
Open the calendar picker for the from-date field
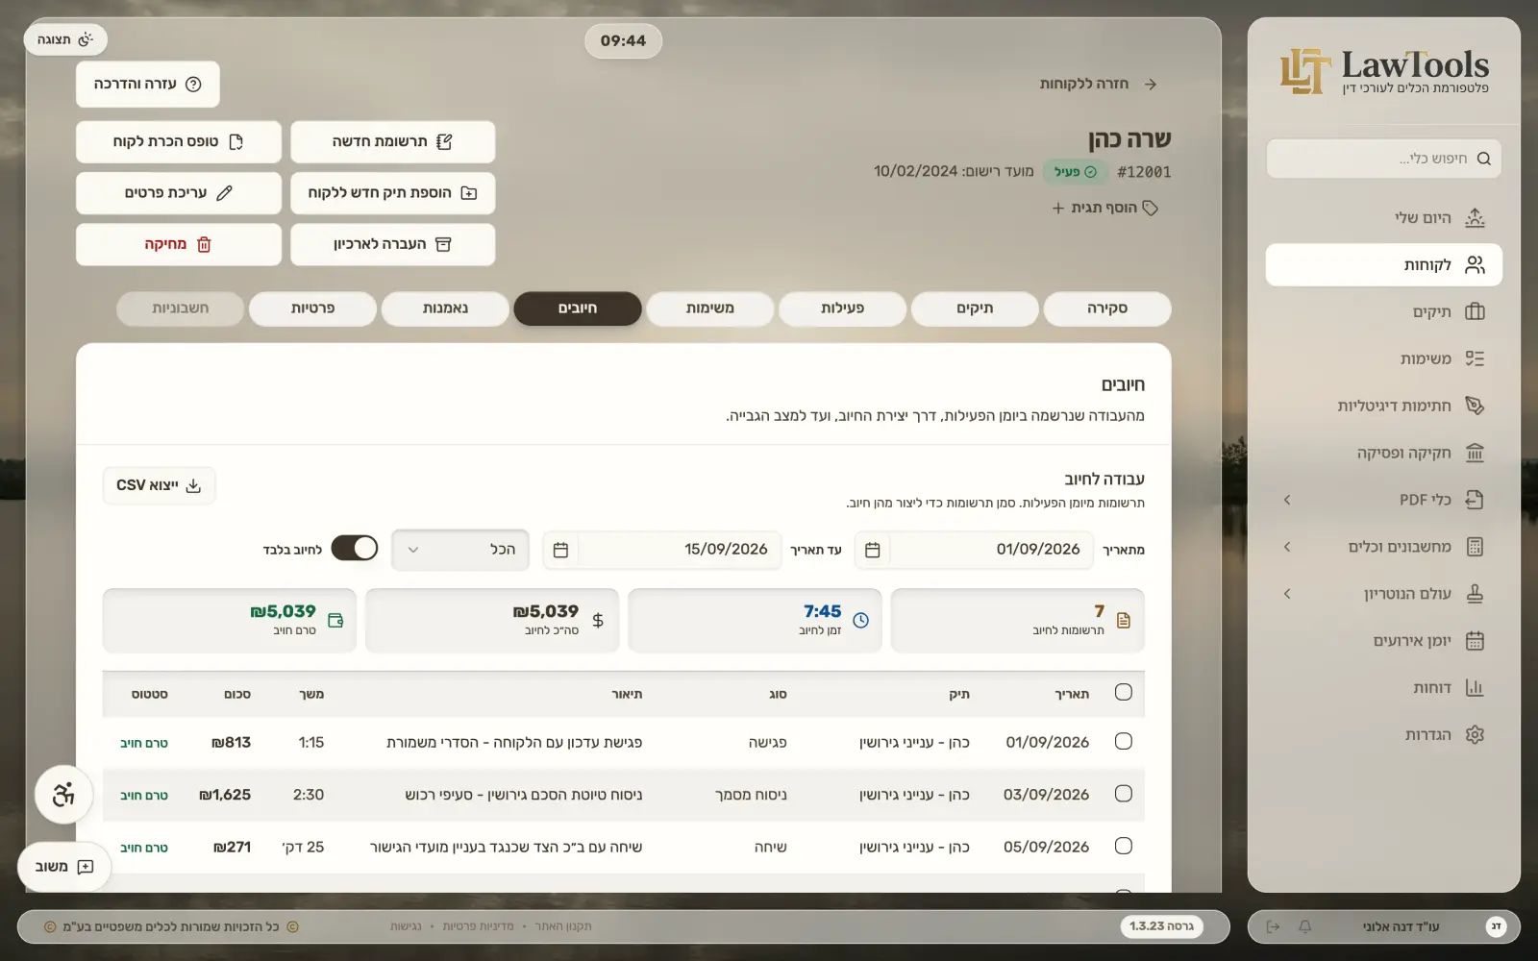(873, 550)
